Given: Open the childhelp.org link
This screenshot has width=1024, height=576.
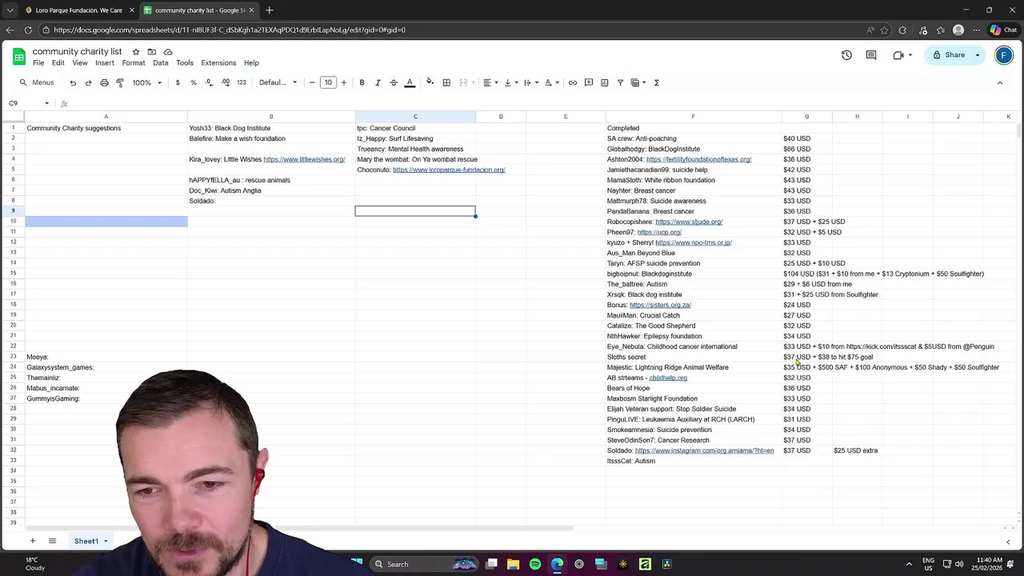Looking at the screenshot, I should click(668, 378).
